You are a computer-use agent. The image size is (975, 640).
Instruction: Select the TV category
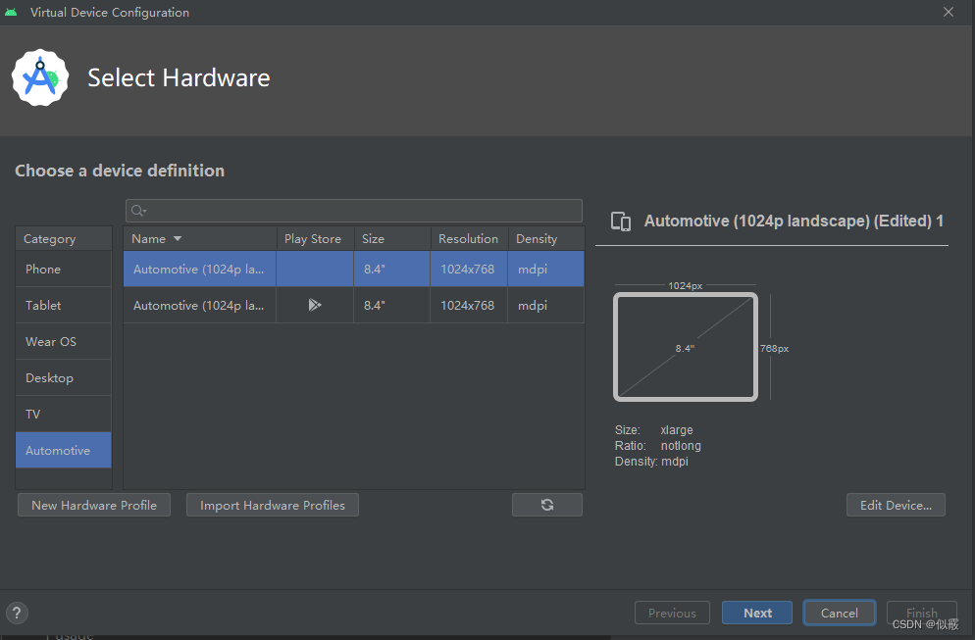point(64,414)
